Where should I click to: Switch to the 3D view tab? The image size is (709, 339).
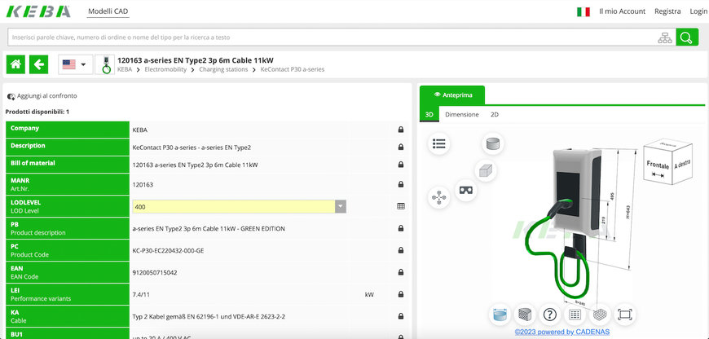point(429,114)
